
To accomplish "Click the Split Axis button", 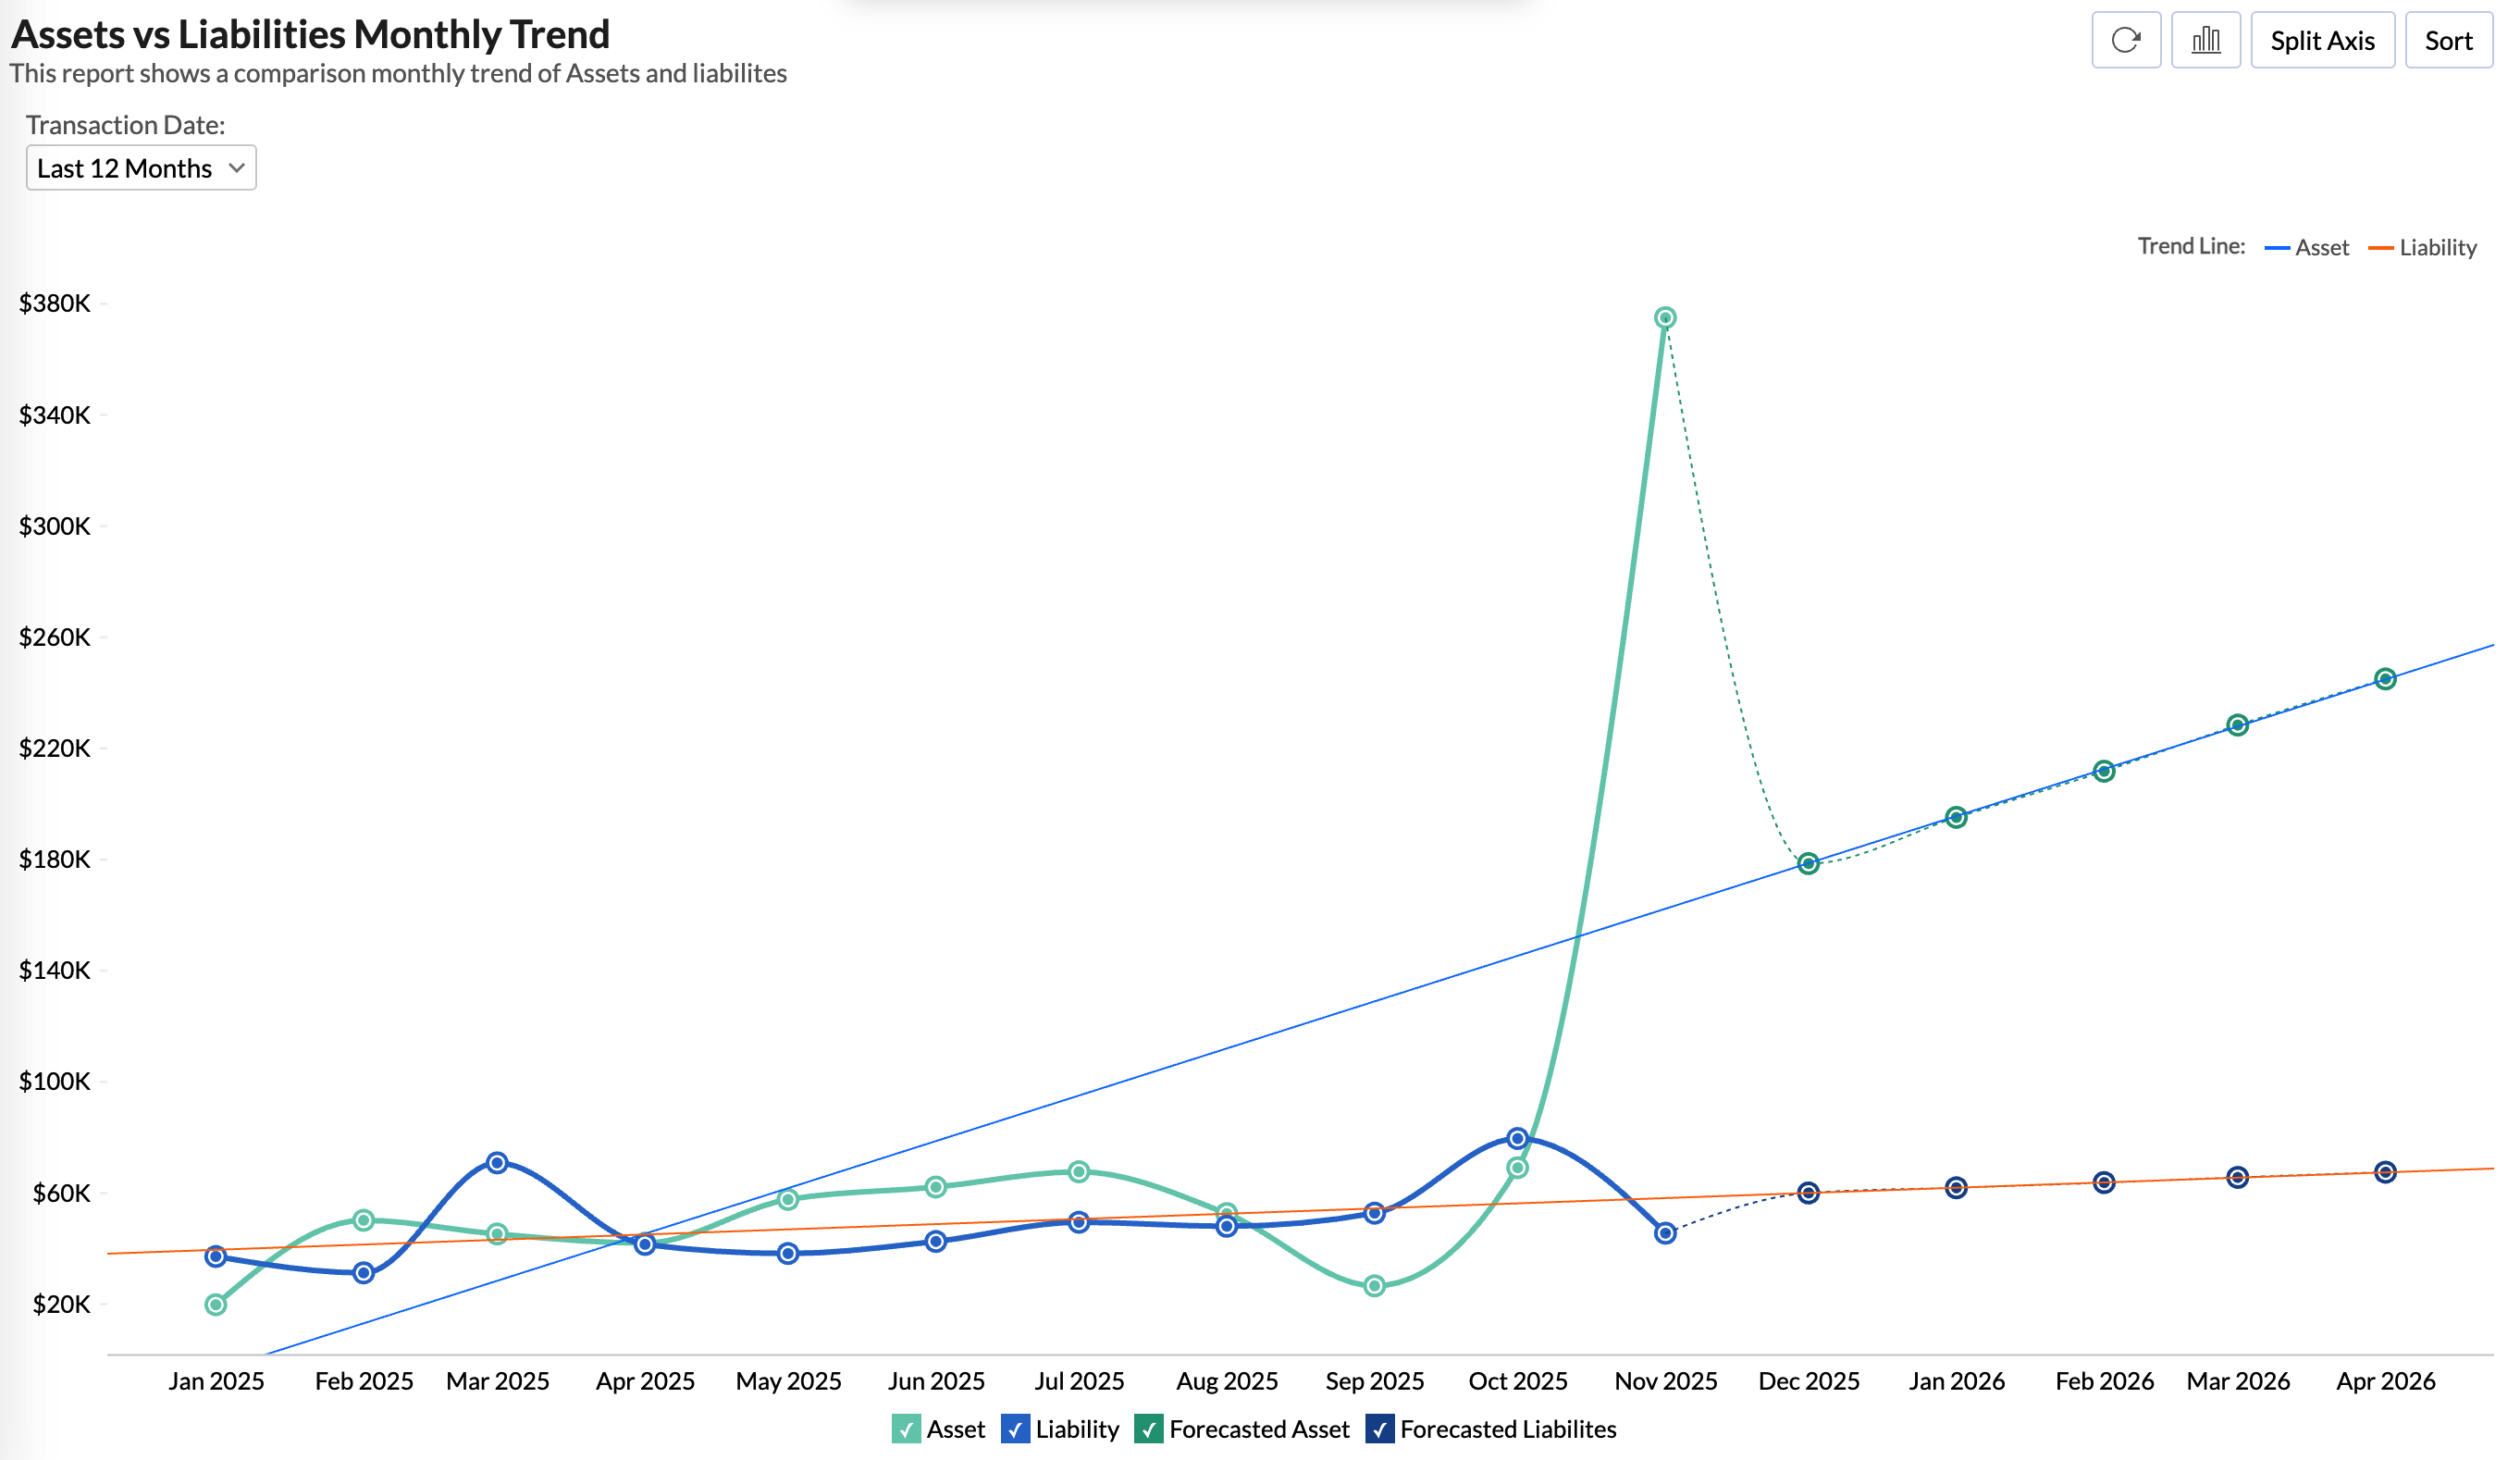I will coord(2323,41).
